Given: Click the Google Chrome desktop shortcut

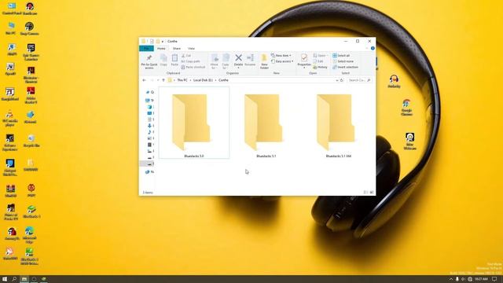Looking at the screenshot, I should 406,108.
